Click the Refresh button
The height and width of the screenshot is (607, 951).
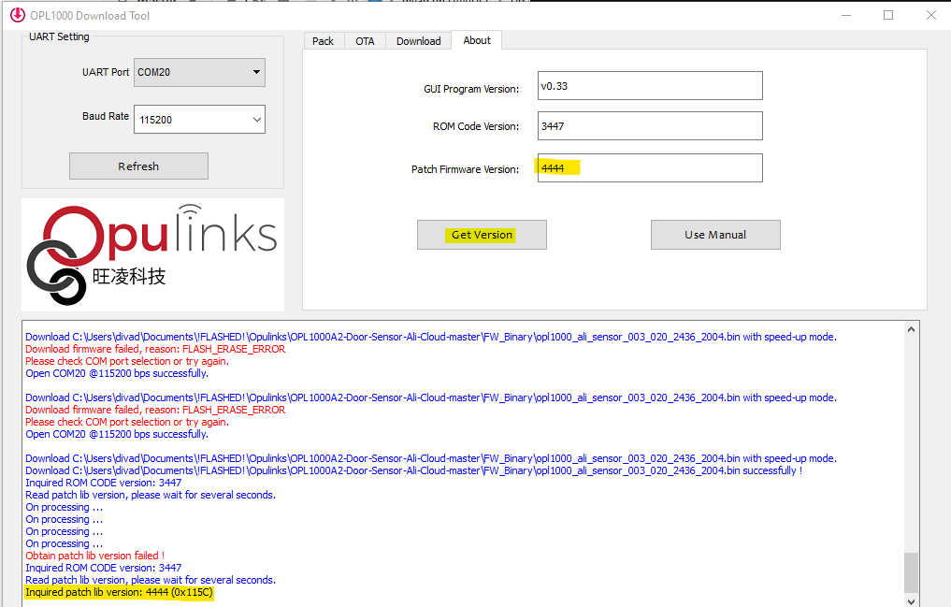(138, 166)
